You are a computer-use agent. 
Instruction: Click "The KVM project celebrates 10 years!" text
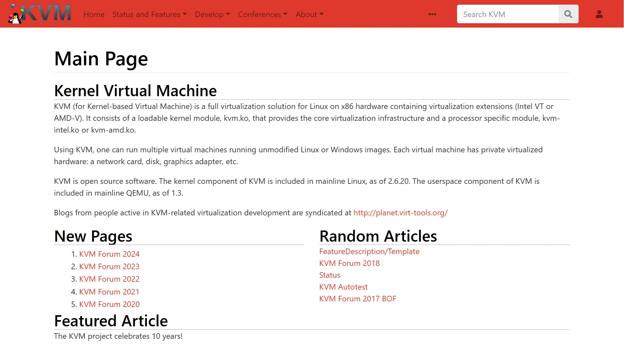click(x=118, y=336)
